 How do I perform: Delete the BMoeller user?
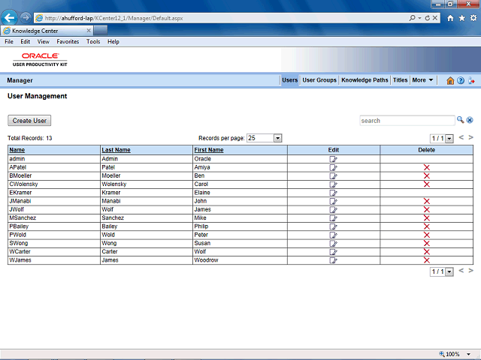426,175
